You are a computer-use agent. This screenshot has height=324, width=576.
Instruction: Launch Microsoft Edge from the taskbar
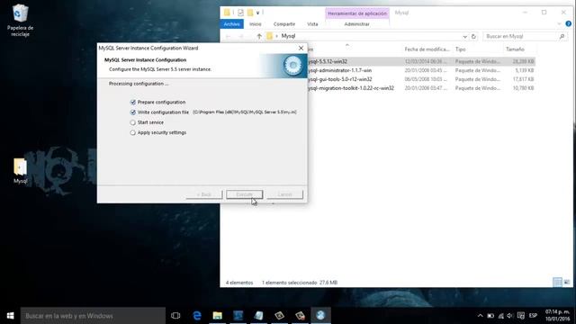click(x=197, y=316)
